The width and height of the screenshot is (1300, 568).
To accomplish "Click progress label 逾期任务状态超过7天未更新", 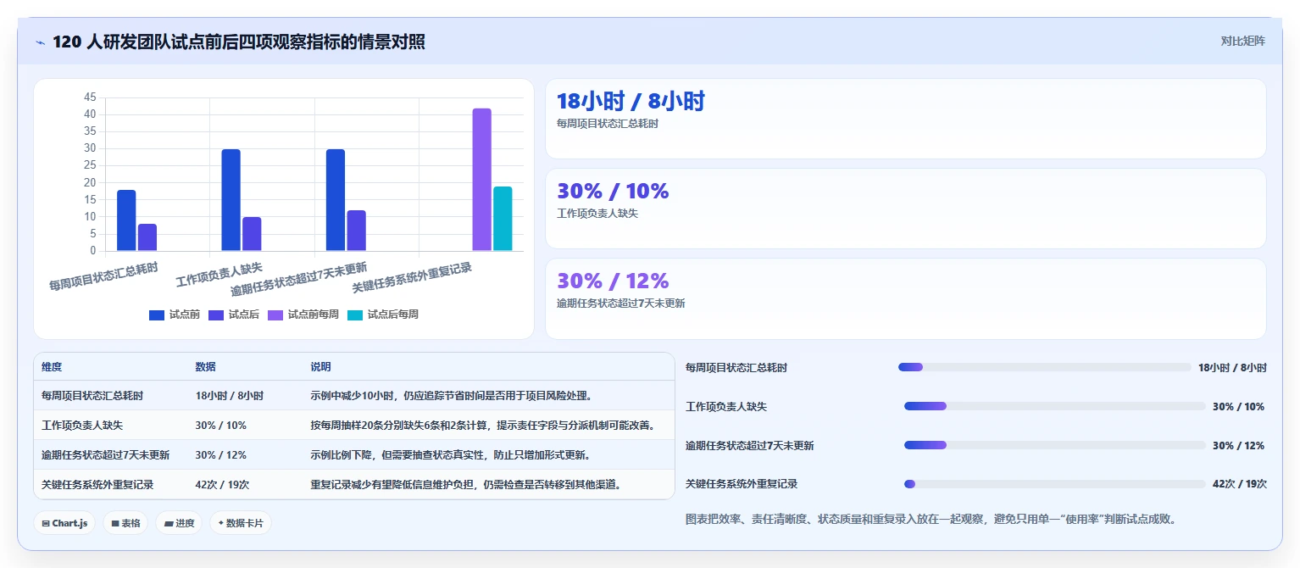I will pos(750,446).
